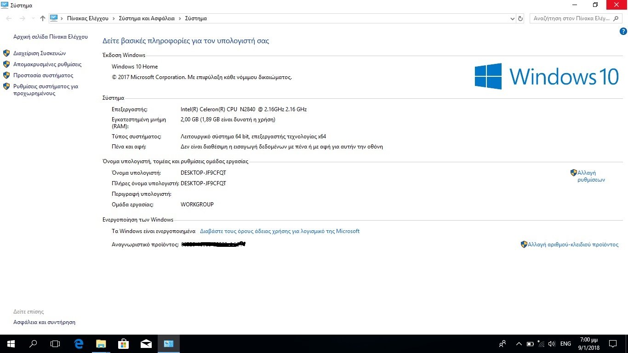This screenshot has width=628, height=353.
Task: Click the help question mark icon
Action: 623,31
